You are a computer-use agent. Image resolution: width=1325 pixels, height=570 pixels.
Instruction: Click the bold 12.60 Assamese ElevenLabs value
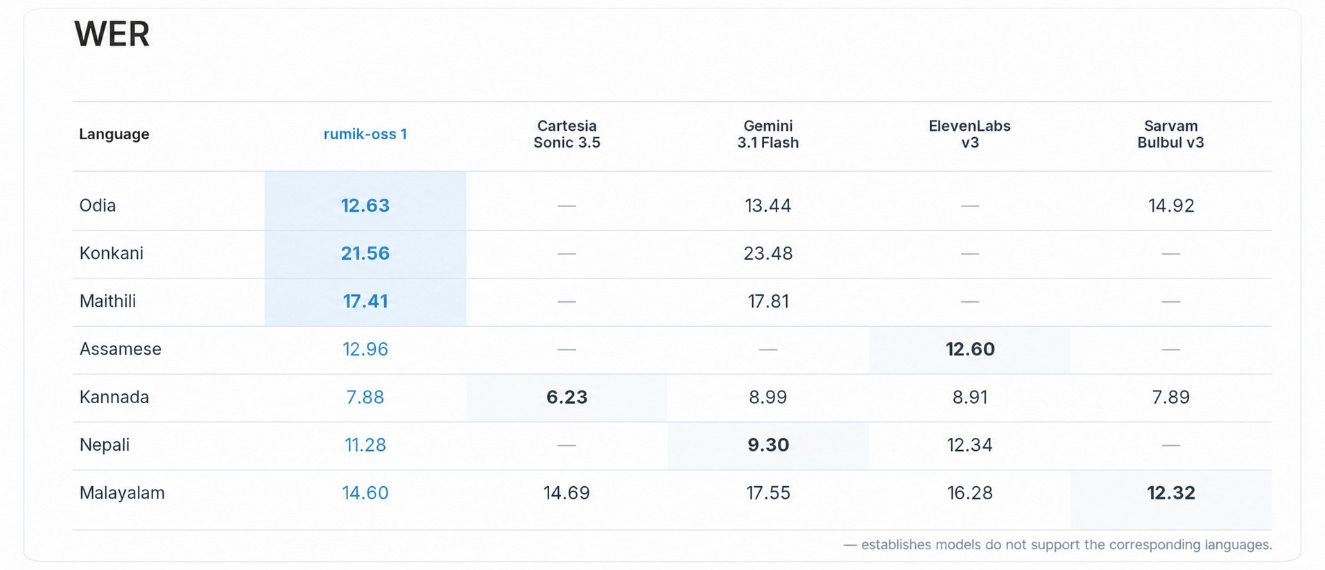(969, 349)
